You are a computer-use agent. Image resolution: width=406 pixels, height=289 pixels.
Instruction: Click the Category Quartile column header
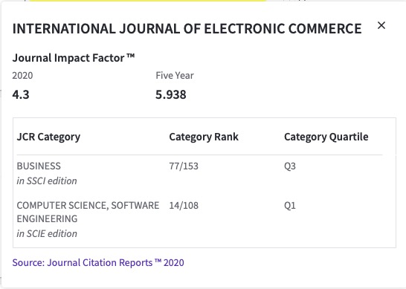click(x=326, y=137)
